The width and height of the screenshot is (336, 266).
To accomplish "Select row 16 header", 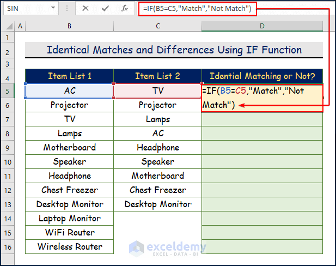I will [8, 246].
